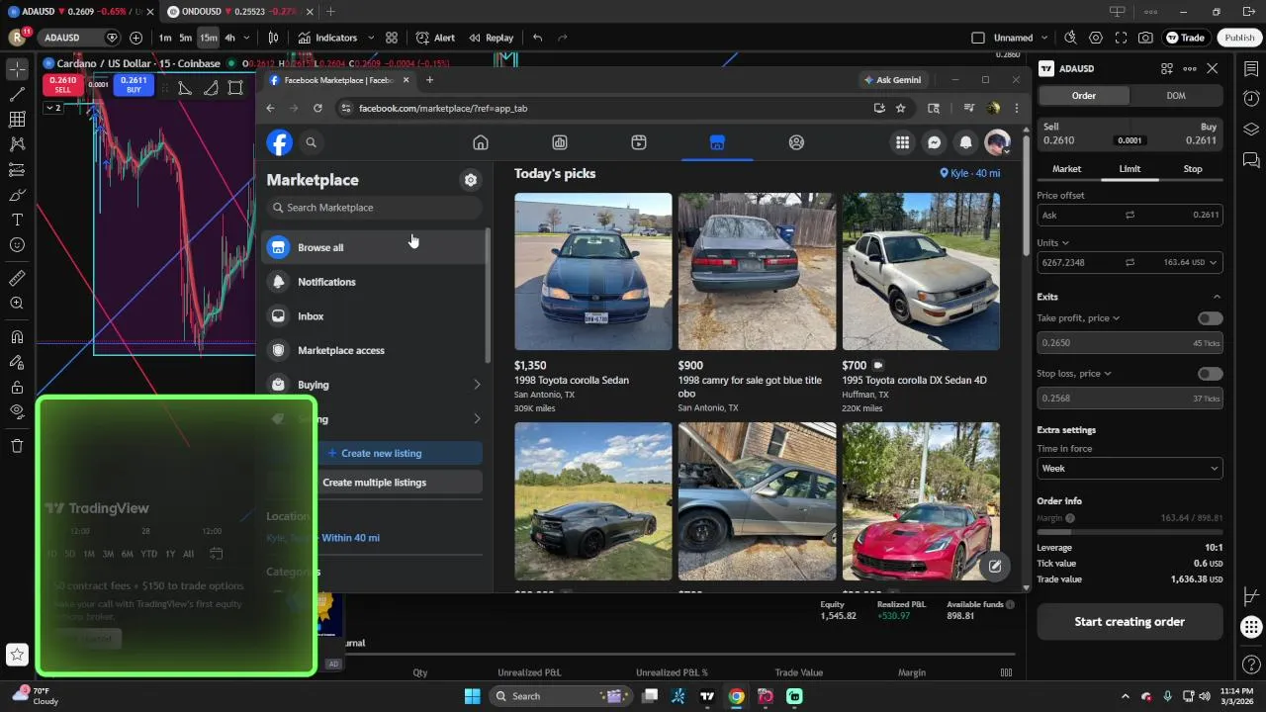Screen dimensions: 1266x712
Task: Click the chart SELL 0.2610 button
Action: click(62, 84)
